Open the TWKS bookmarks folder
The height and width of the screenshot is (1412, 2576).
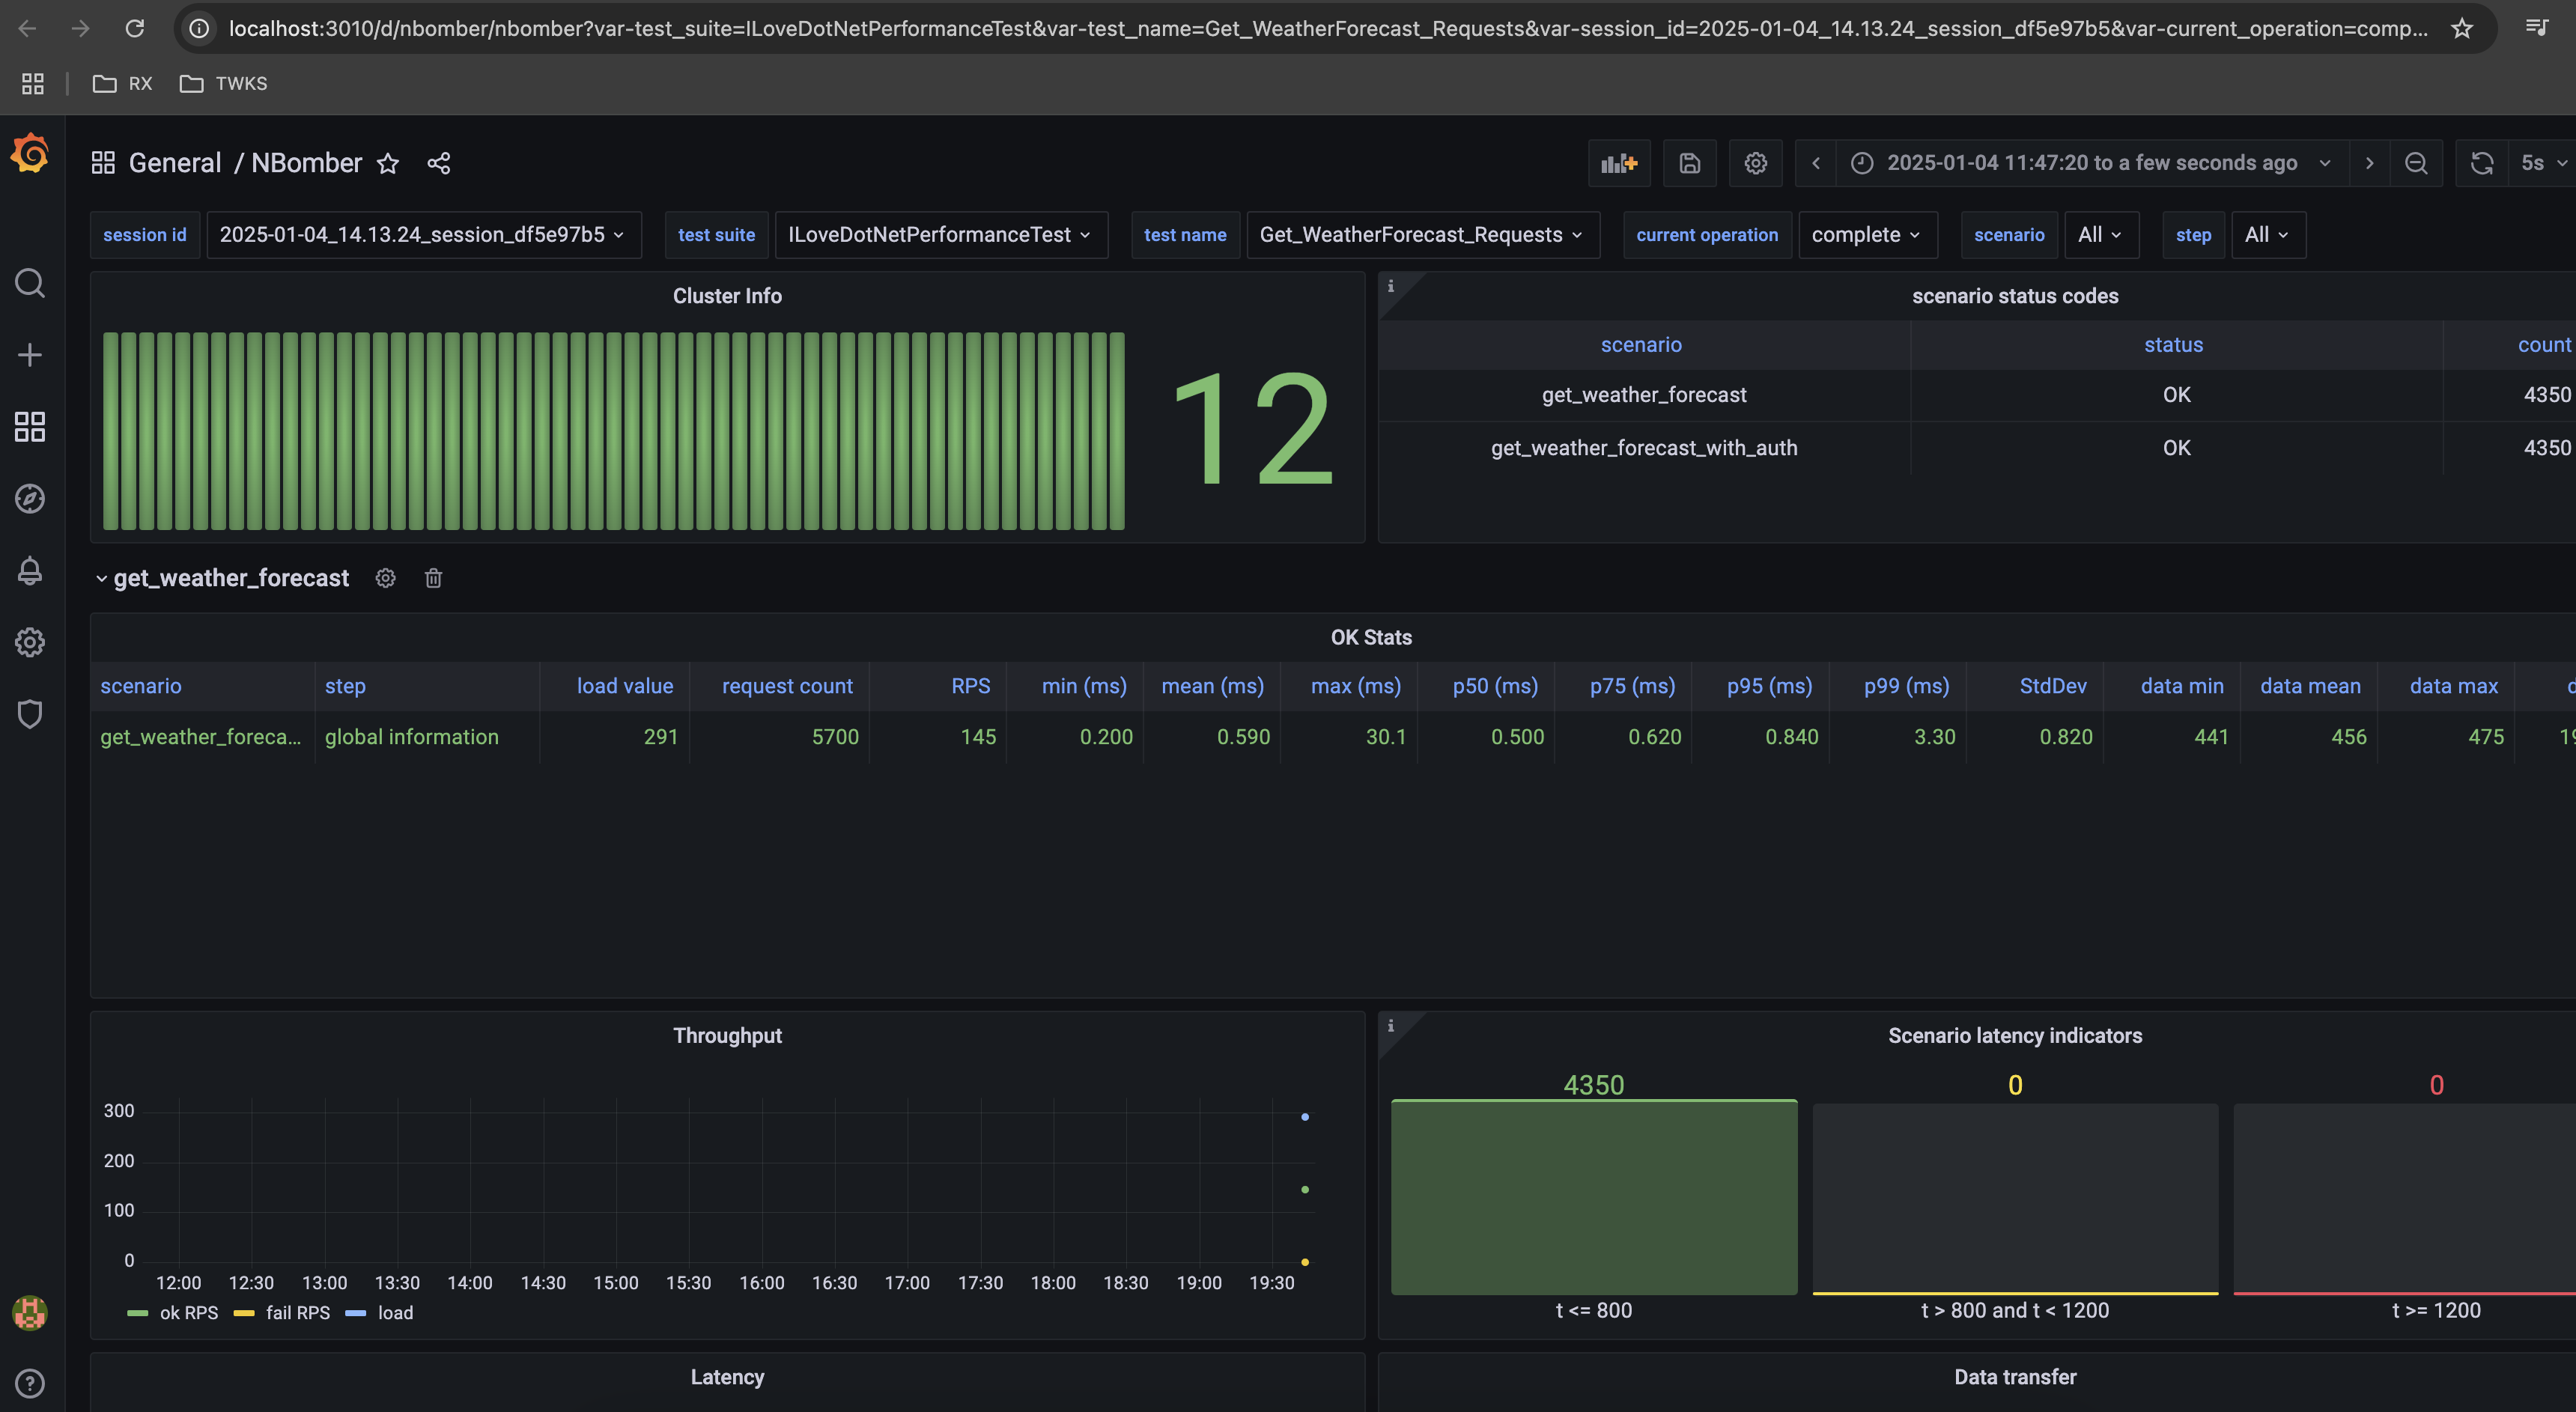click(223, 84)
